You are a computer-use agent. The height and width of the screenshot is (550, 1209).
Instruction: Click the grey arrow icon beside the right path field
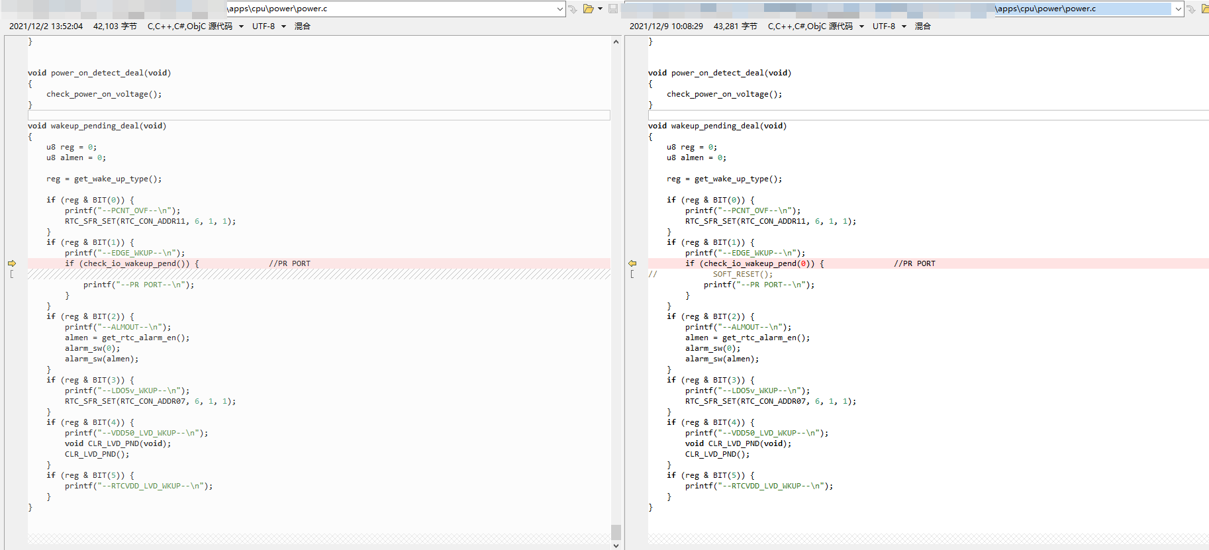point(1191,9)
